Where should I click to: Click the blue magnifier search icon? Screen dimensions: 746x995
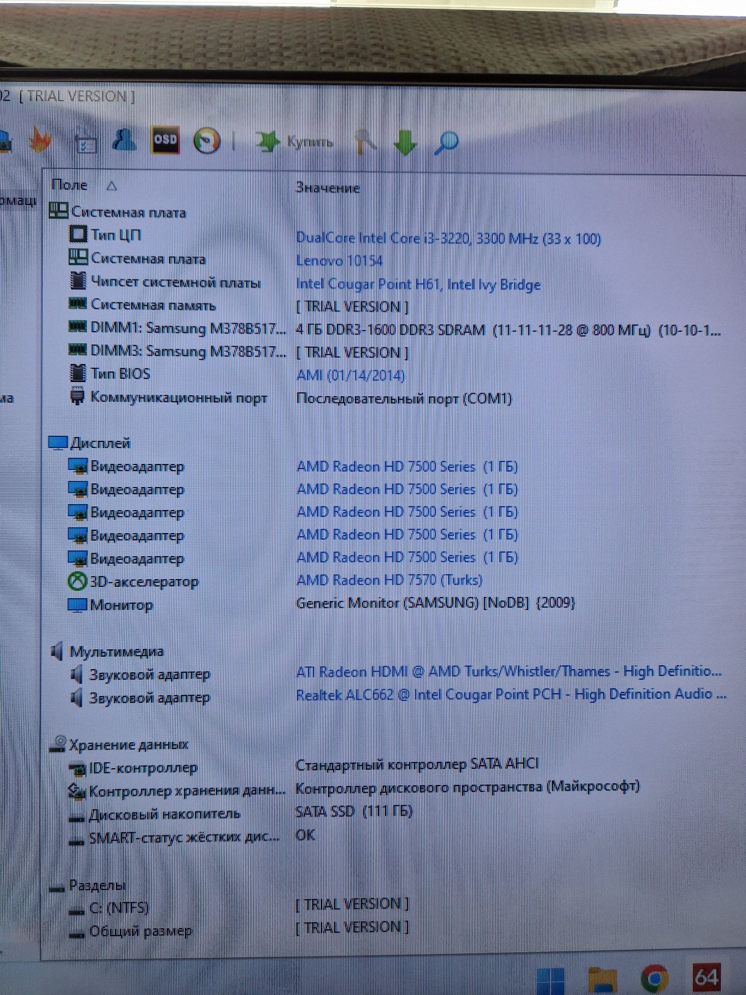pyautogui.click(x=446, y=143)
